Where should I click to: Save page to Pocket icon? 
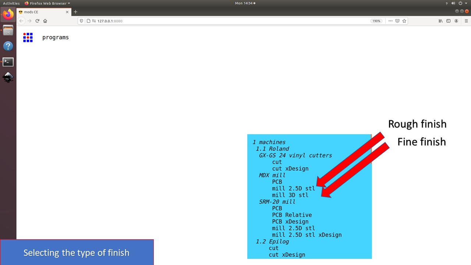pyautogui.click(x=397, y=21)
